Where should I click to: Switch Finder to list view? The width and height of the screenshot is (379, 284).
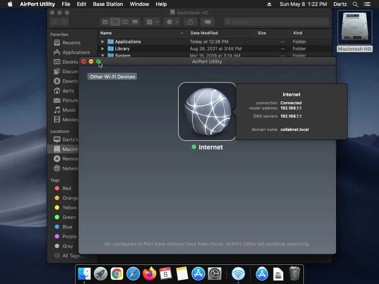click(115, 22)
